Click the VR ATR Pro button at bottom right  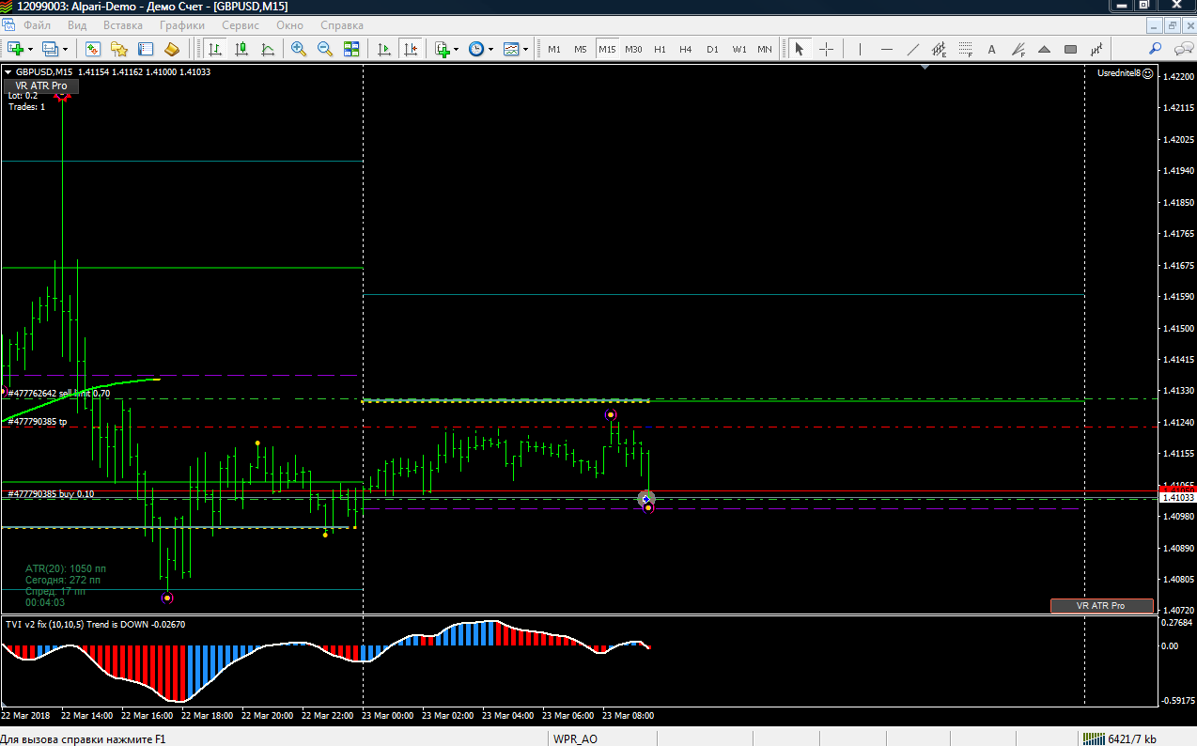[1101, 606]
